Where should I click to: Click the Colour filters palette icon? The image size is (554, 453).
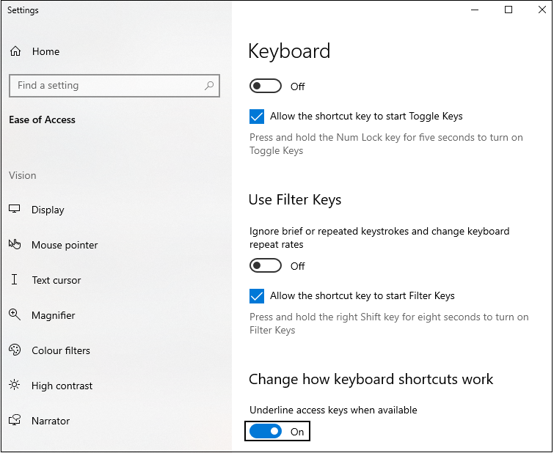pos(15,350)
